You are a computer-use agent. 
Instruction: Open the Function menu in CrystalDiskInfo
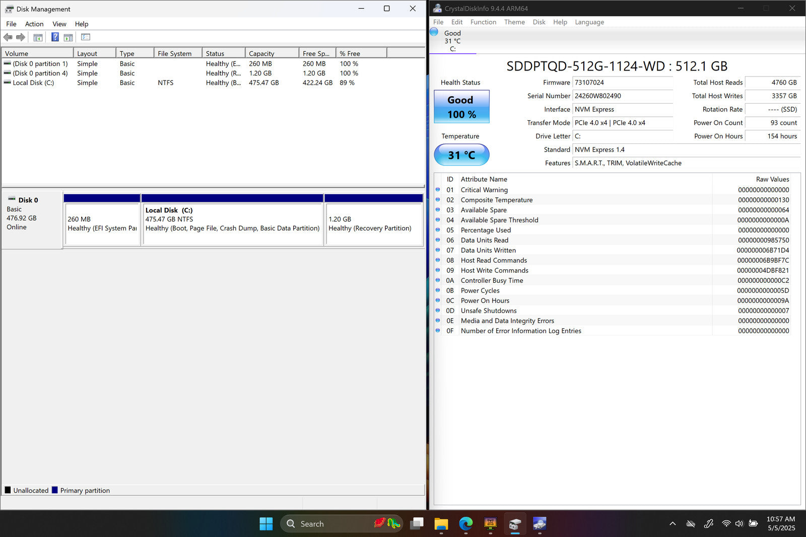click(x=483, y=22)
